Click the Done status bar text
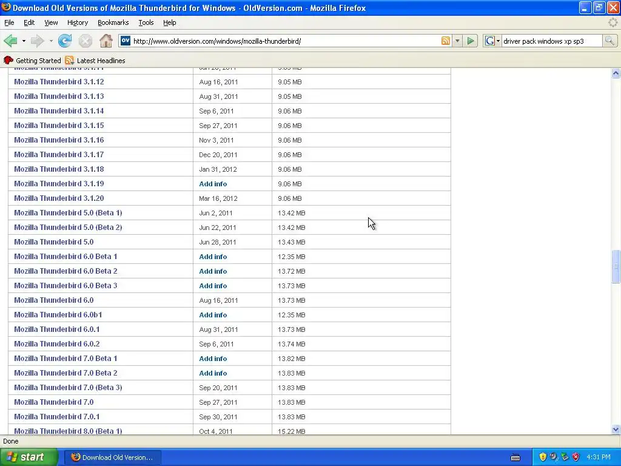621x466 pixels. tap(11, 441)
